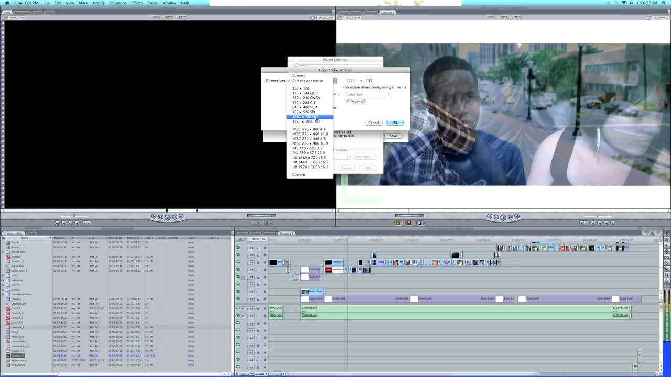Lock audio track A2 with padlock icon
Screen dimensions: 671x377
pyautogui.click(x=258, y=316)
